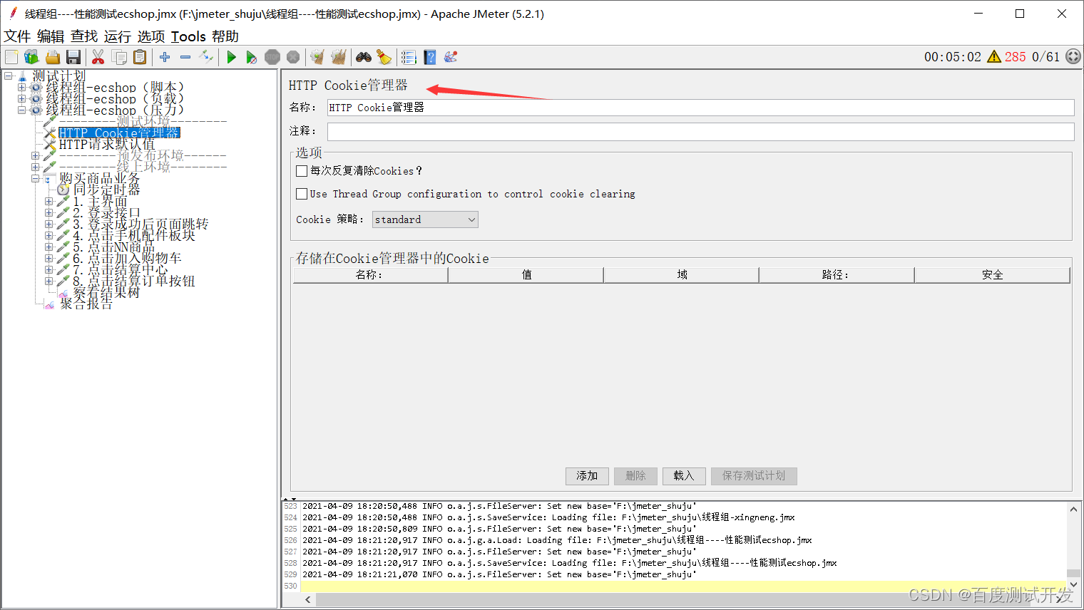Expand the 1. 主界面 sampler node
Image resolution: width=1084 pixels, height=610 pixels.
point(48,202)
